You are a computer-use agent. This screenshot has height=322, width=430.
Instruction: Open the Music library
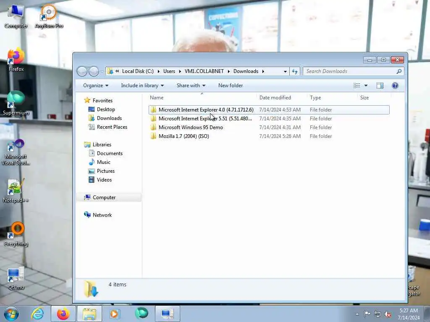point(103,162)
